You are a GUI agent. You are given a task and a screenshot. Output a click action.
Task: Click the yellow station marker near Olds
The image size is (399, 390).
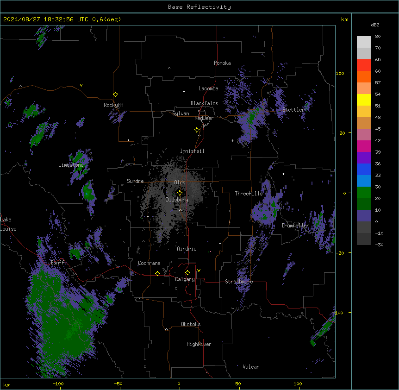(180, 193)
